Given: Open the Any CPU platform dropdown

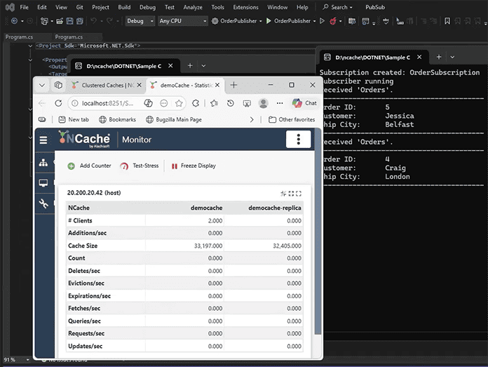Looking at the screenshot, I should [x=182, y=21].
